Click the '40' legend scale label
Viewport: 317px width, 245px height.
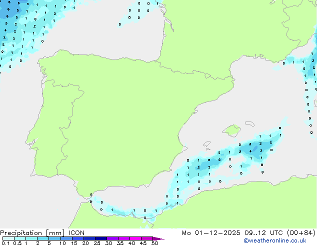[131, 243]
